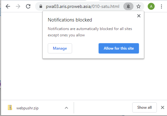Click the automatically blocked description text
This screenshot has width=167, height=116.
point(90,32)
